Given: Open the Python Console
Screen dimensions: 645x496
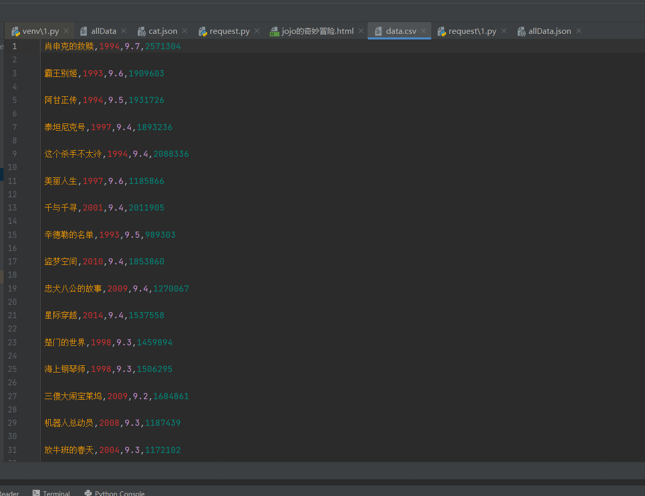Looking at the screenshot, I should click(119, 492).
